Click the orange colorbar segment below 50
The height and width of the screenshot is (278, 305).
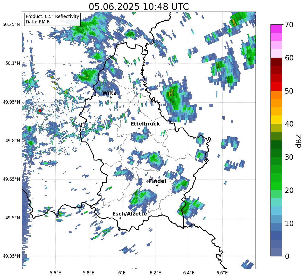coord(276,95)
